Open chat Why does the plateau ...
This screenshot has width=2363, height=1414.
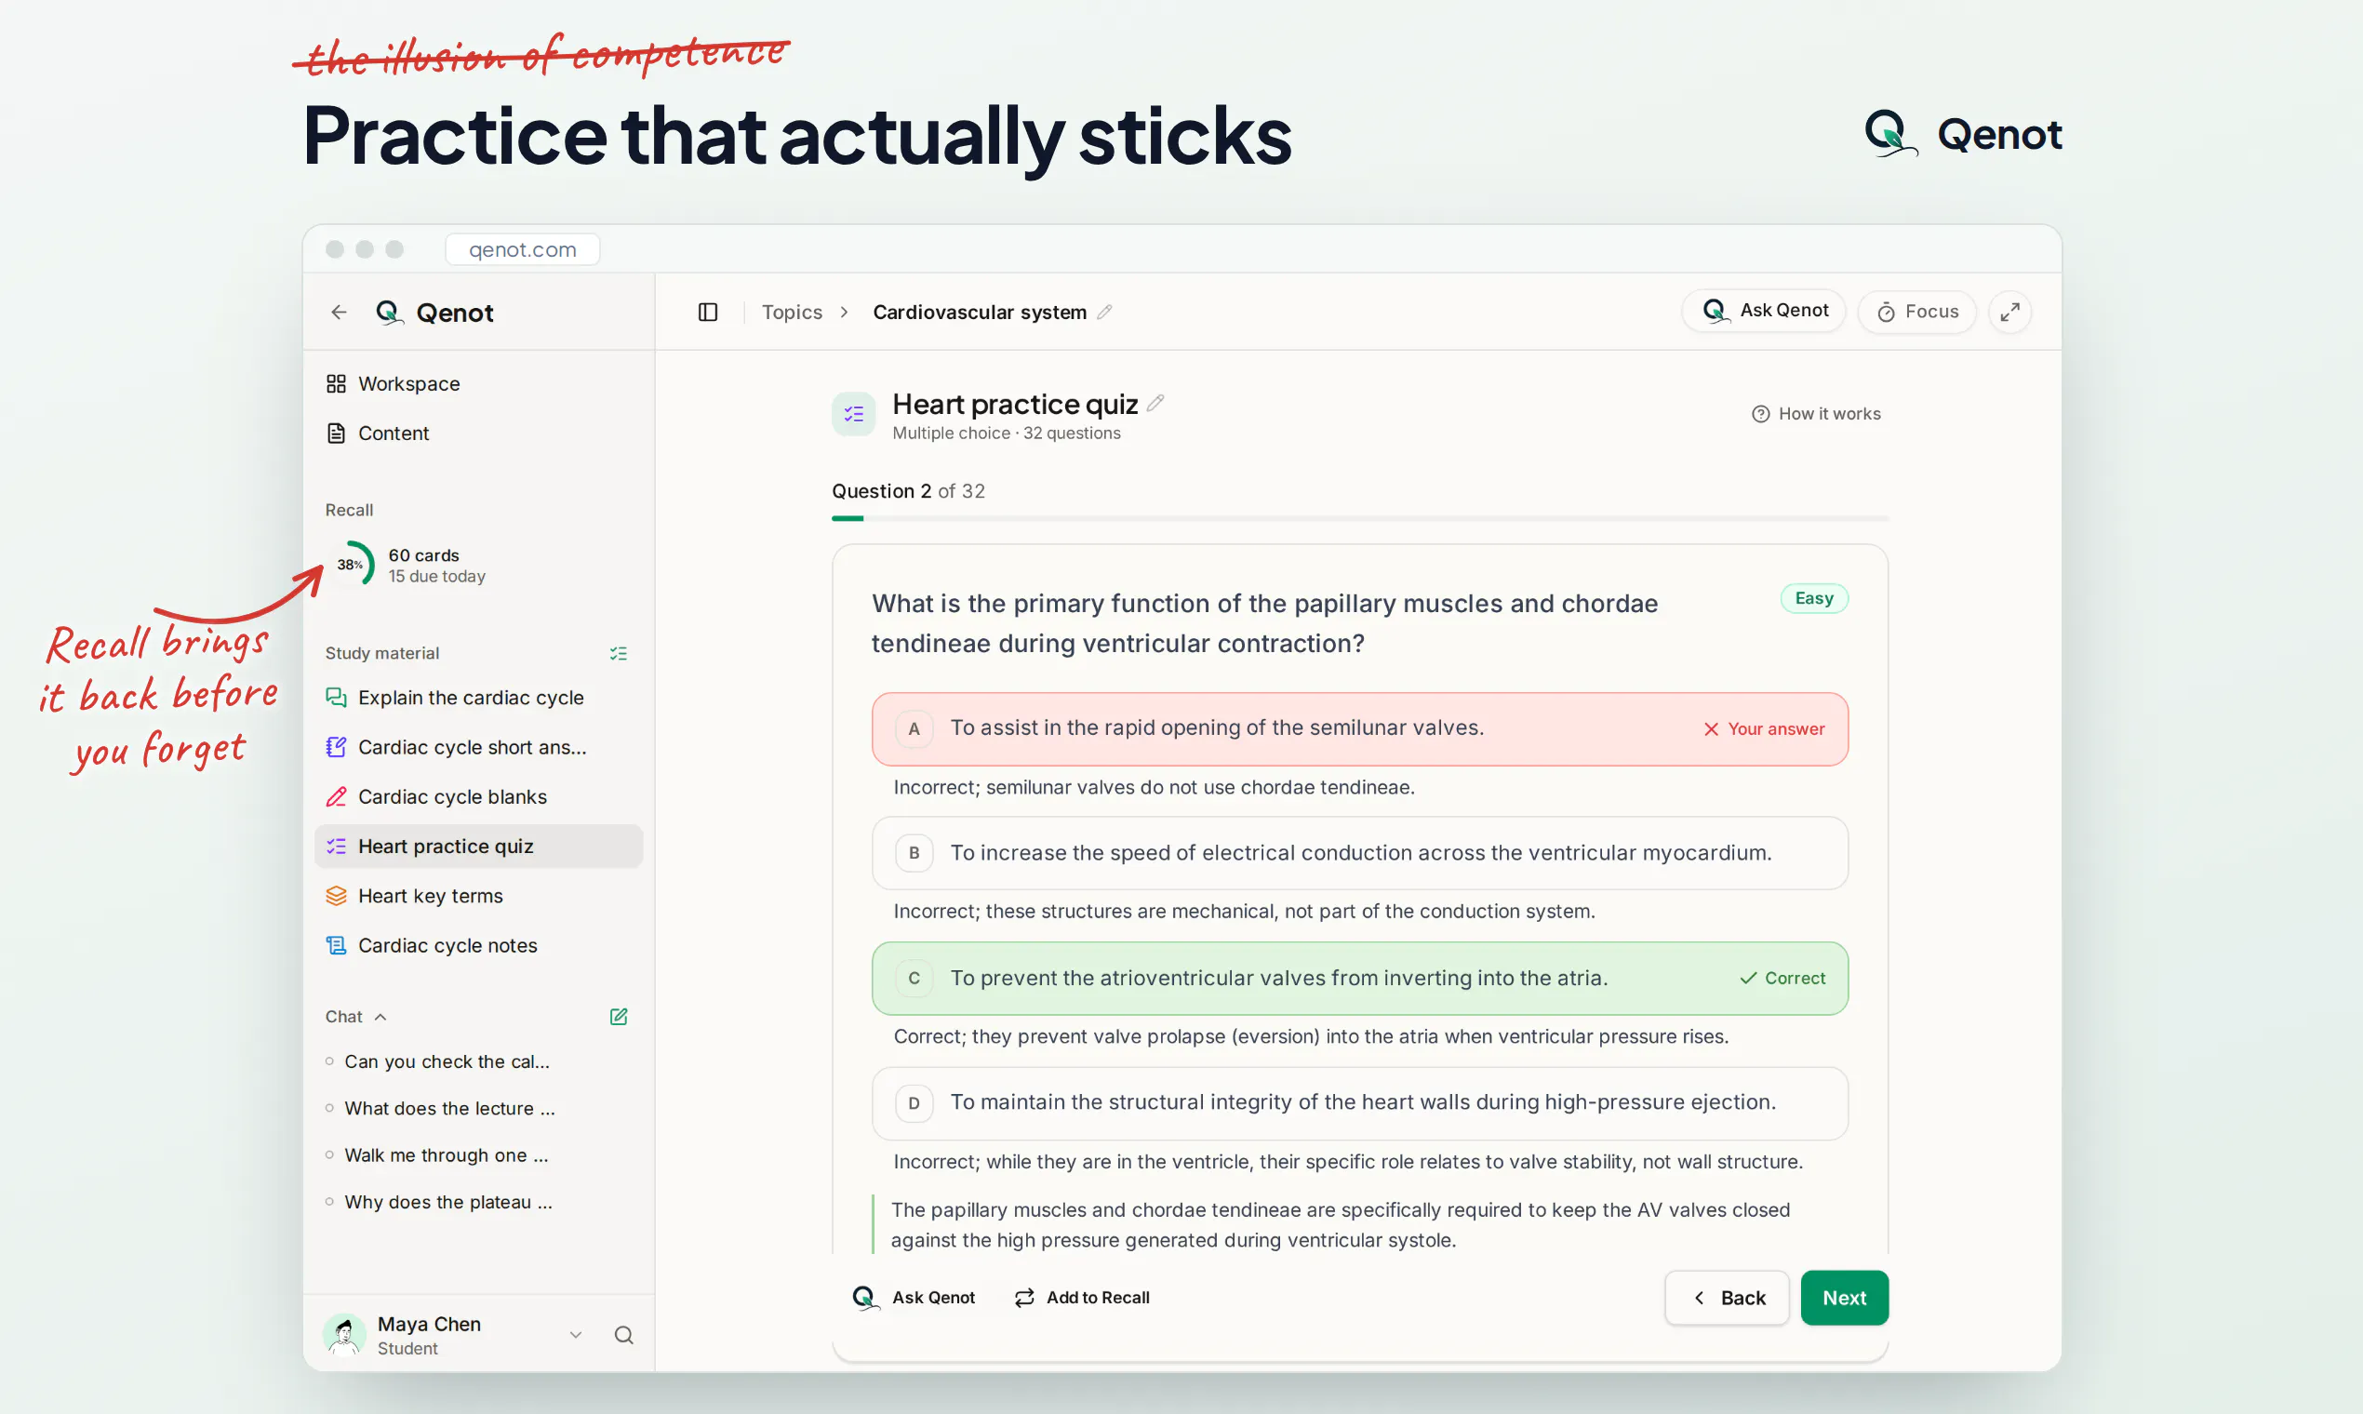pos(447,1202)
